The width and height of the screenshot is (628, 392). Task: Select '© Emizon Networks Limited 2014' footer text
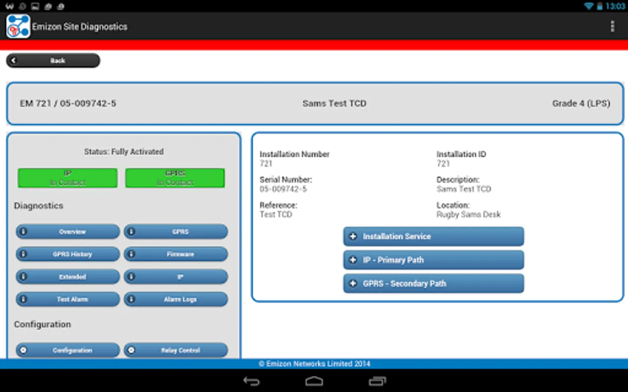point(314,364)
